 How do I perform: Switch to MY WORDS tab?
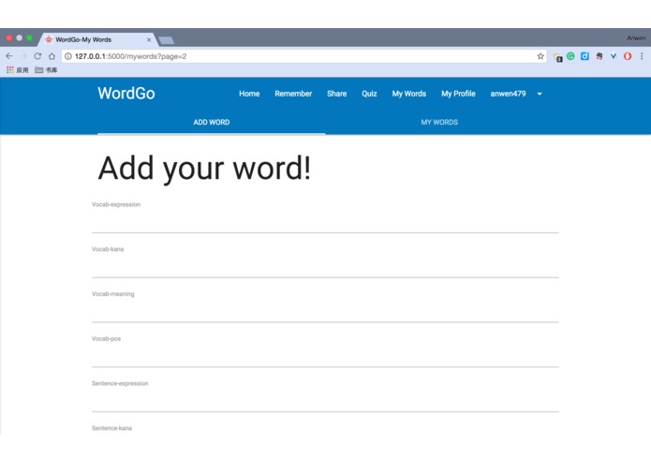(439, 122)
